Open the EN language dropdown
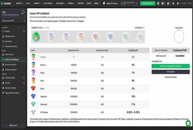The width and height of the screenshot is (193, 130). coord(190,3)
